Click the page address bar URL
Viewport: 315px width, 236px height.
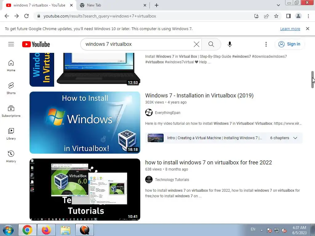pyautogui.click(x=100, y=16)
